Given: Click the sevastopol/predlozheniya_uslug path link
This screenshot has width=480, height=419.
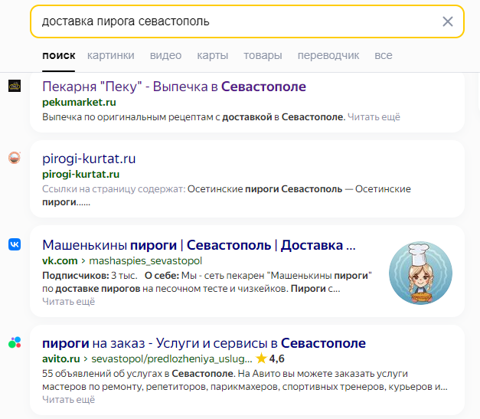Looking at the screenshot, I should click(171, 358).
